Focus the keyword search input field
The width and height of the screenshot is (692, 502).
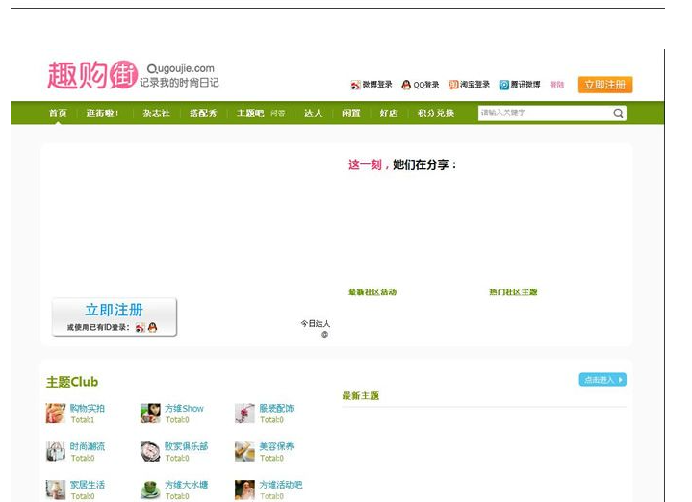point(546,113)
